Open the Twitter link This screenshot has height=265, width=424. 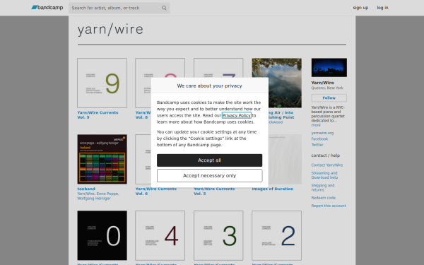click(x=317, y=145)
